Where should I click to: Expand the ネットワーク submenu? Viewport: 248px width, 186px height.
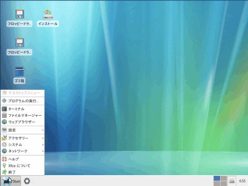[23, 151]
